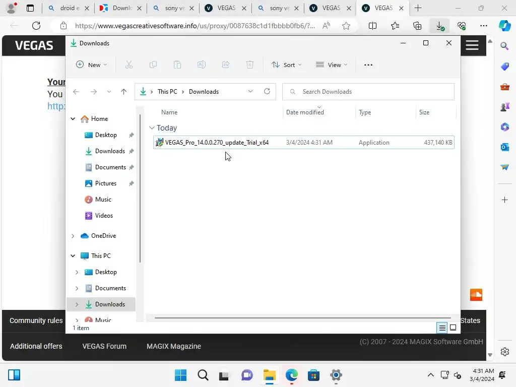The height and width of the screenshot is (387, 516).
Task: Open Outlook icon in Edge sidebar
Action: point(504,147)
